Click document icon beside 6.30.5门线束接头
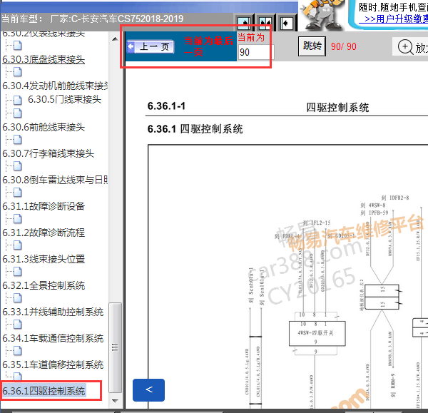 (x=18, y=100)
